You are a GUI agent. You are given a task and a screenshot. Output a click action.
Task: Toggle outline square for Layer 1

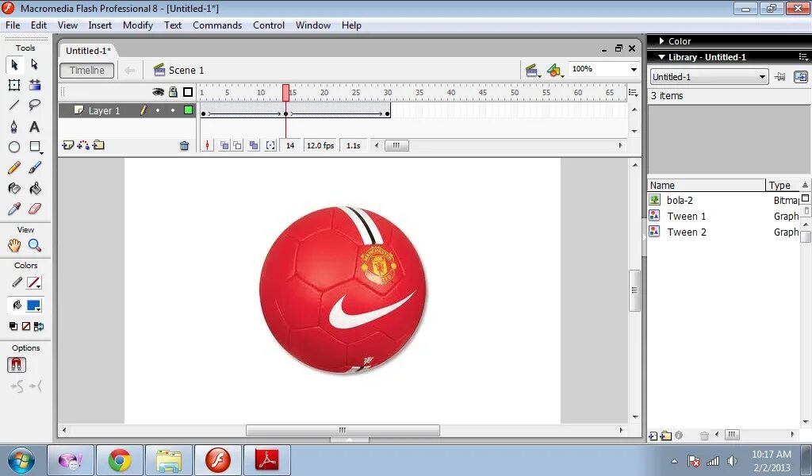188,109
